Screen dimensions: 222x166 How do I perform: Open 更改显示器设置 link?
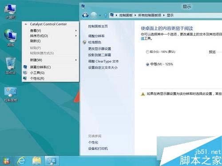(99, 49)
